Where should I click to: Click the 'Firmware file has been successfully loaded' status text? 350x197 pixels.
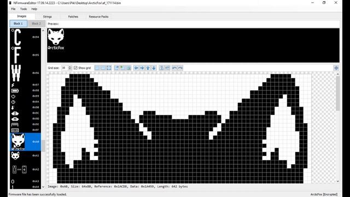coord(38,194)
